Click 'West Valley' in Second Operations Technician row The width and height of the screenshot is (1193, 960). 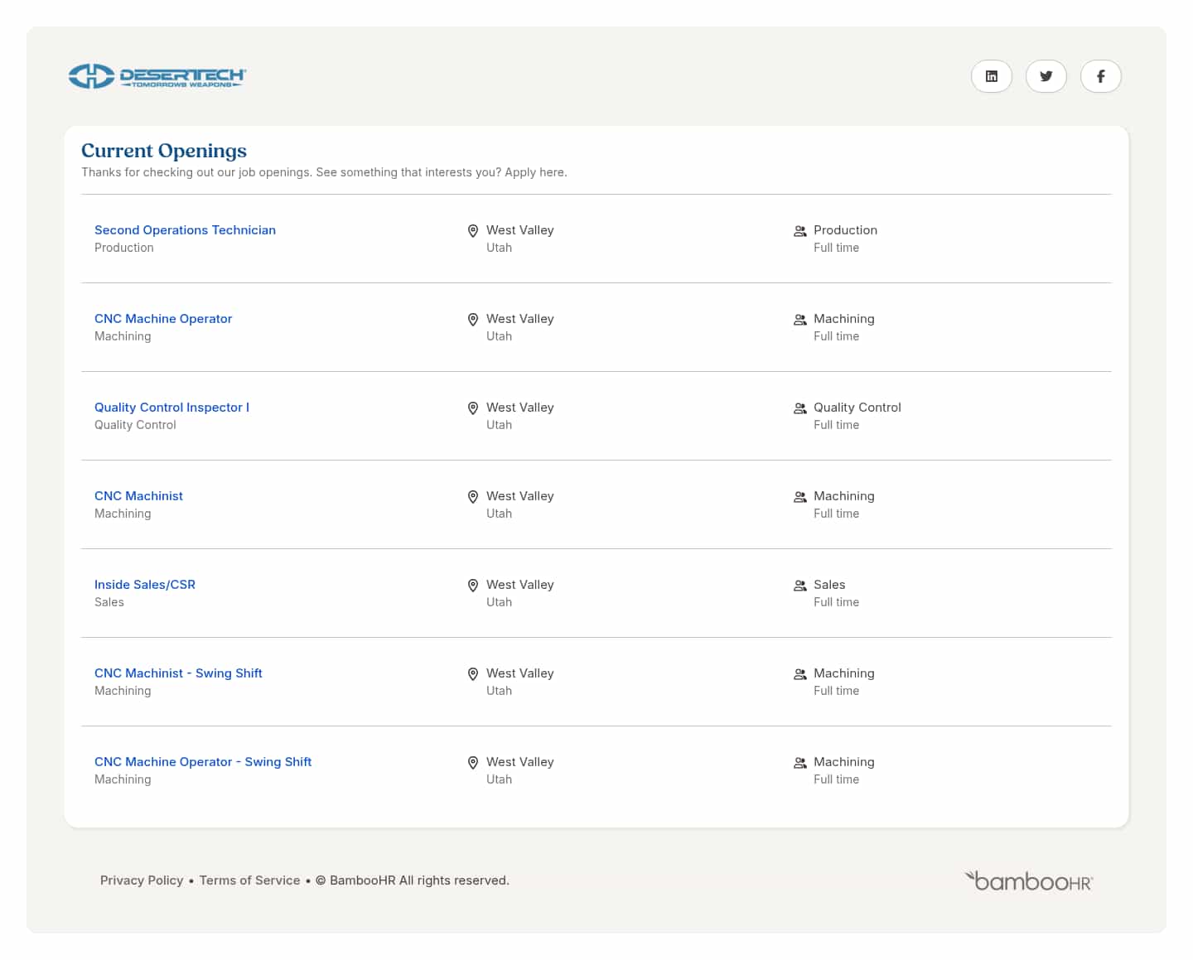520,230
